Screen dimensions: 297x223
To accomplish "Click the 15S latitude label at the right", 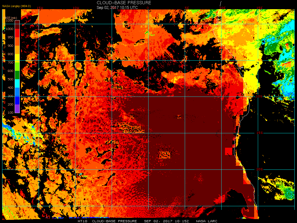I will tap(259, 133).
